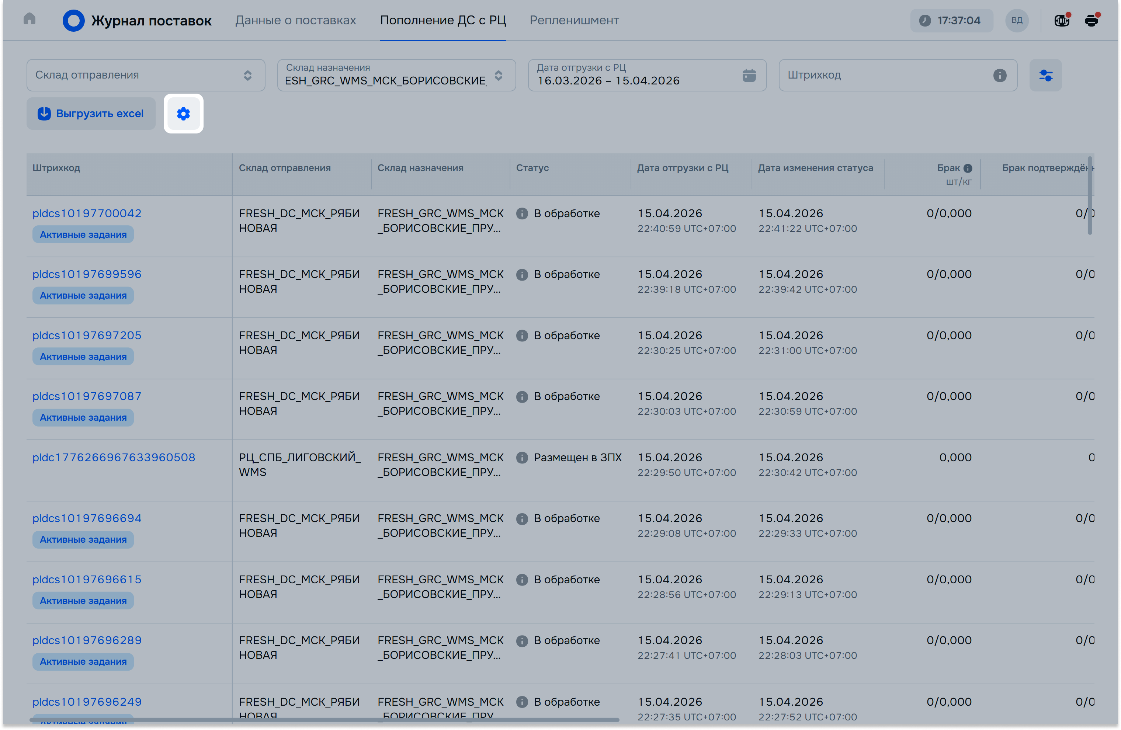
Task: Click info icon next to Брак header
Action: click(x=968, y=168)
